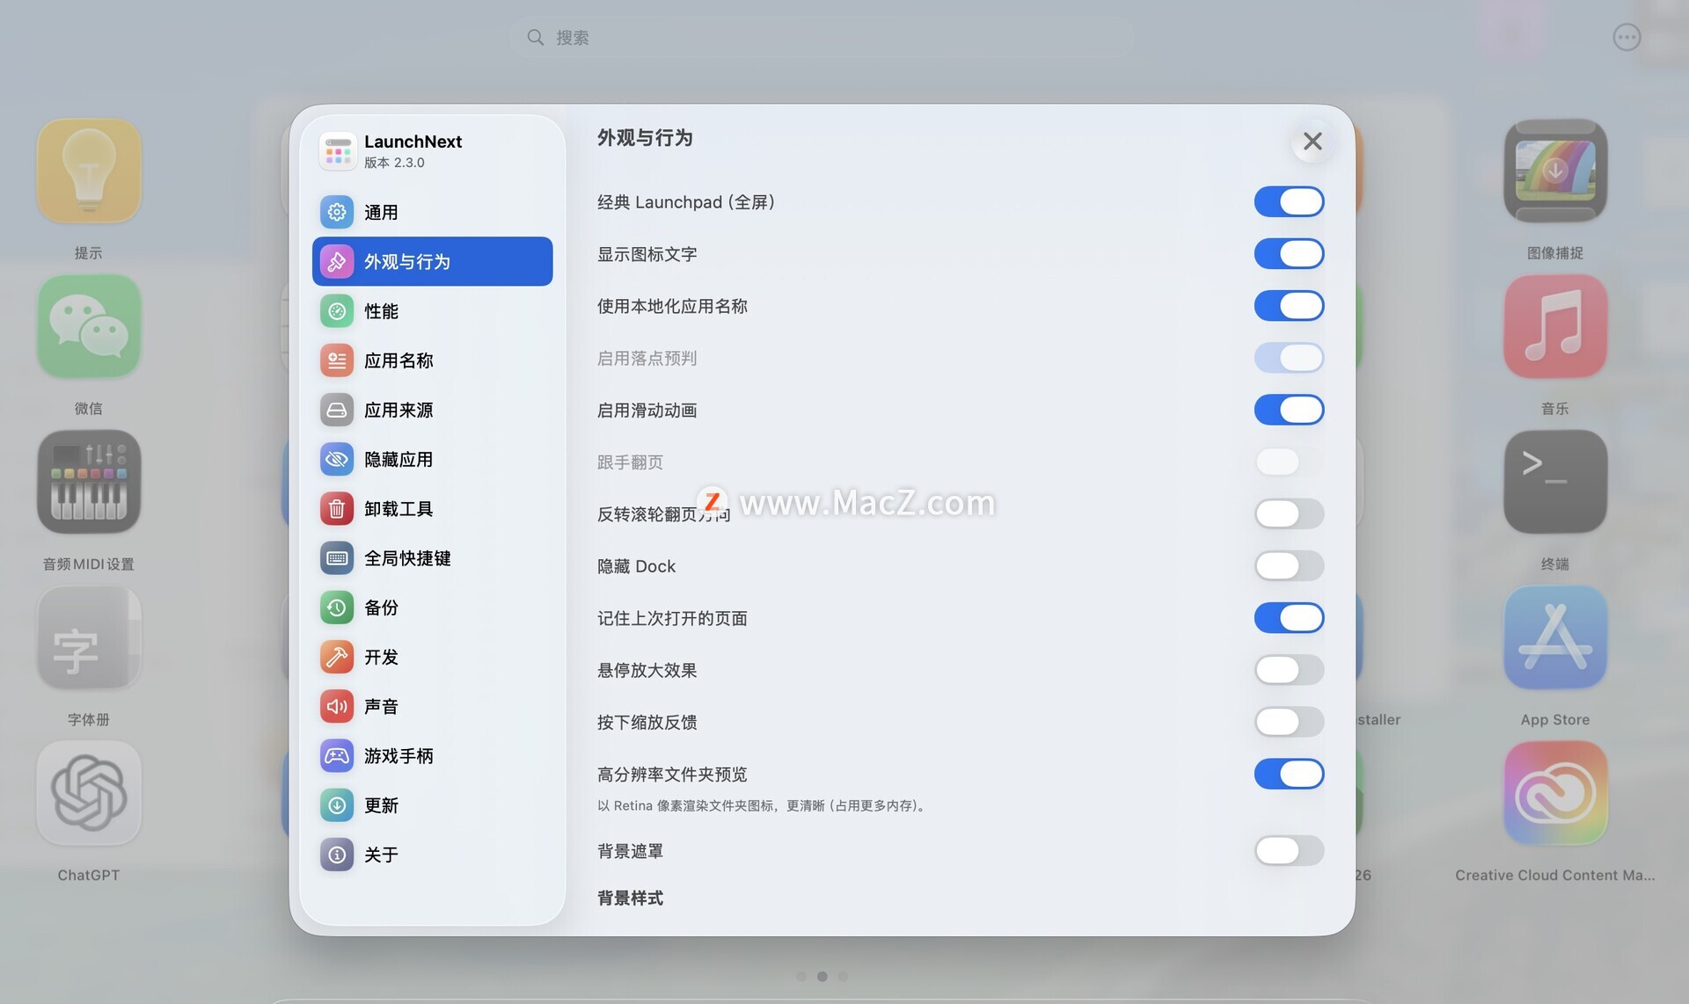Open the App Store icon
Screen dimensions: 1689x1004
pos(1554,637)
